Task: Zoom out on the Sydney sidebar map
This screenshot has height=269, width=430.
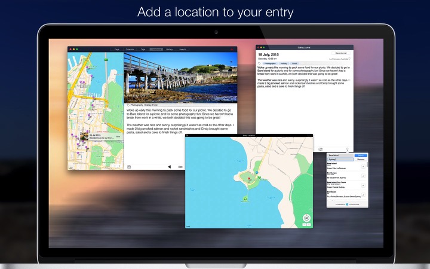Action: pyautogui.click(x=115, y=166)
